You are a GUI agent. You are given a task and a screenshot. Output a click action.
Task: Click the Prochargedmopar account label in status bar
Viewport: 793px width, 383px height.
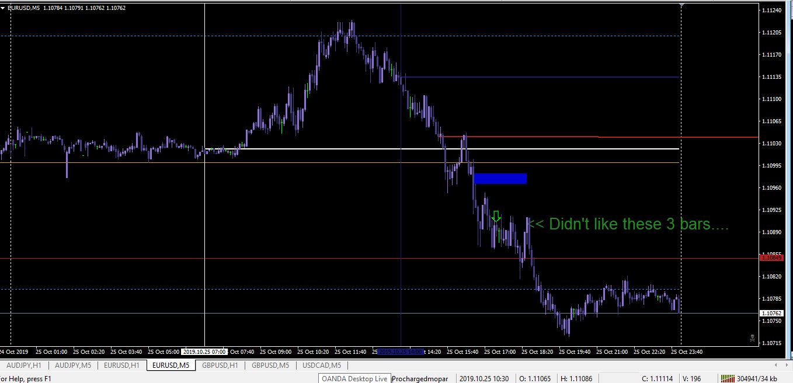tap(420, 378)
